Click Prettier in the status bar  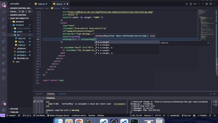coord(202,115)
